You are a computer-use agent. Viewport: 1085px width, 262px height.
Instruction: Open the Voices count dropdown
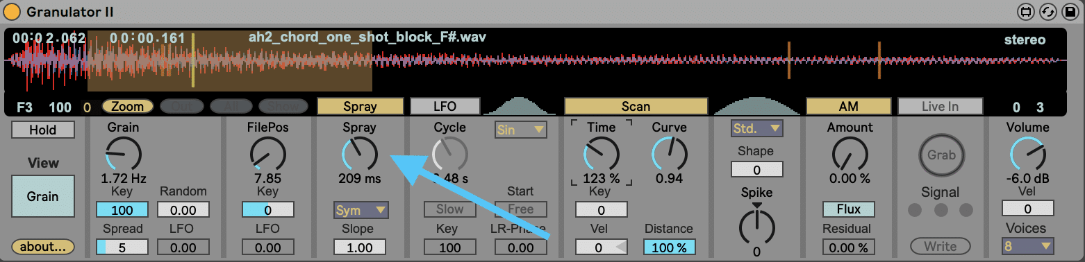pos(1027,245)
